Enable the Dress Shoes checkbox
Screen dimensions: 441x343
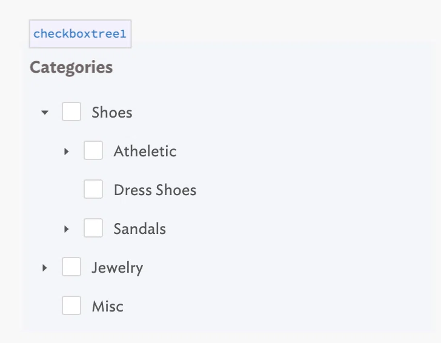pyautogui.click(x=93, y=189)
